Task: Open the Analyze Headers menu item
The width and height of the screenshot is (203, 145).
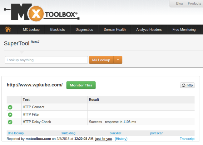Action: [x=149, y=29]
